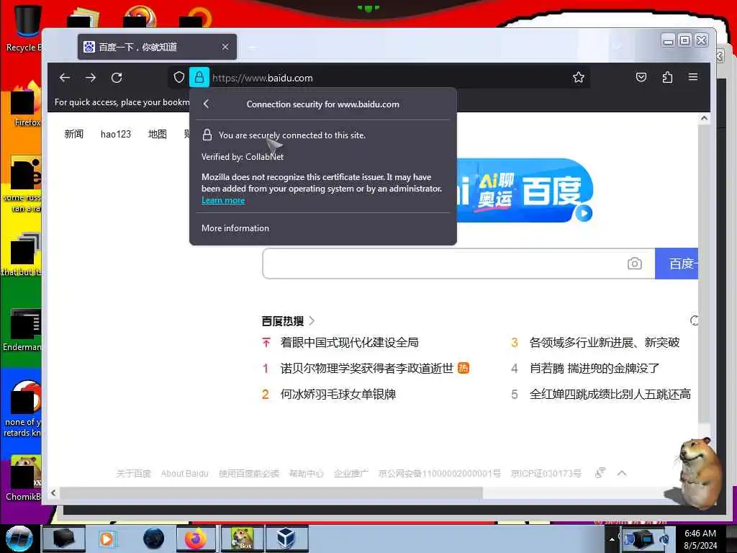The image size is (737, 553).
Task: Open the Save to Pocket icon
Action: click(x=641, y=77)
